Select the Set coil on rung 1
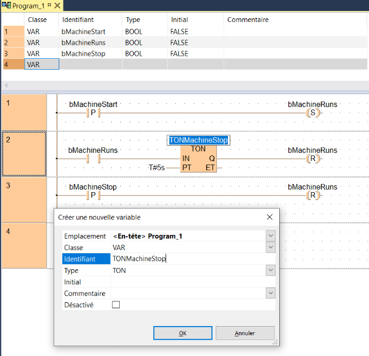Viewport: 369px width, 356px height. click(312, 113)
